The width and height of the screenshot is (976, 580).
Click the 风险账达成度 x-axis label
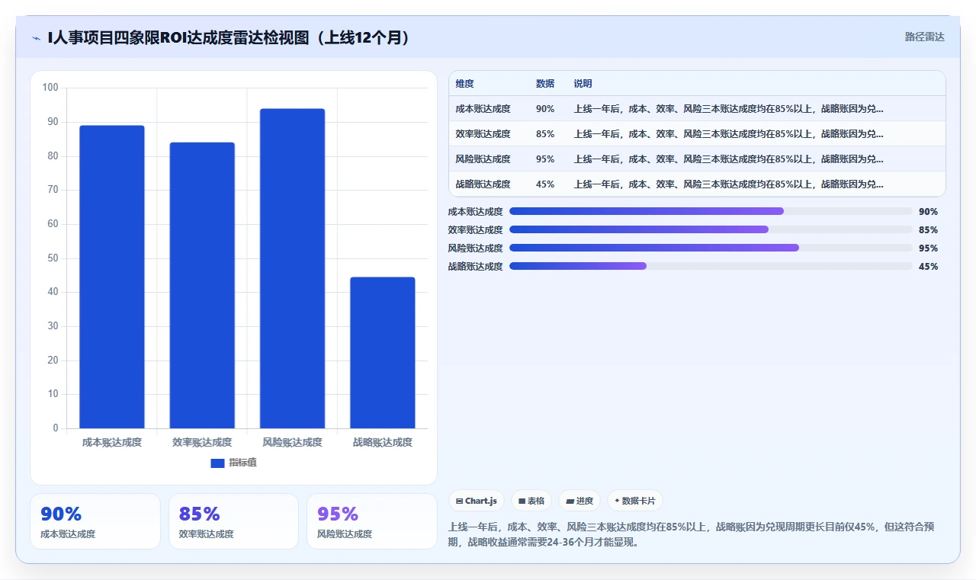[292, 442]
